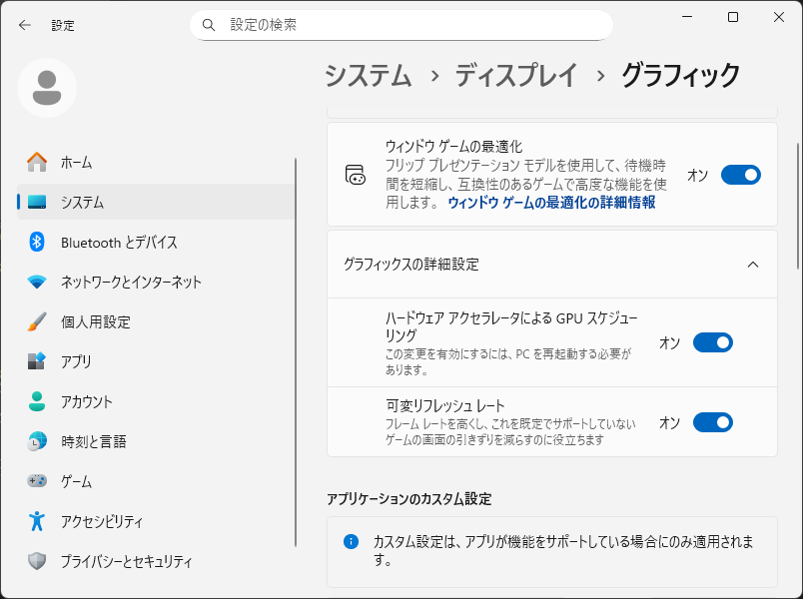
Task: Click the Accounts (アカウント) person icon
Action: 37,401
